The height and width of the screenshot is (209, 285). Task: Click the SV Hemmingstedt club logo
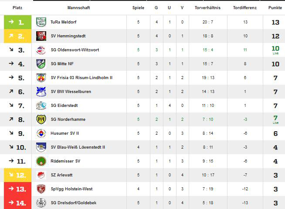click(x=41, y=36)
